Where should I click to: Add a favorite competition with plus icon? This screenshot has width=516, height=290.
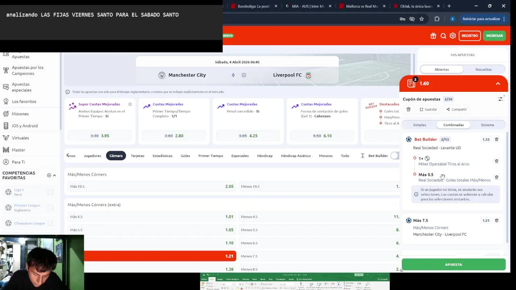[49, 175]
